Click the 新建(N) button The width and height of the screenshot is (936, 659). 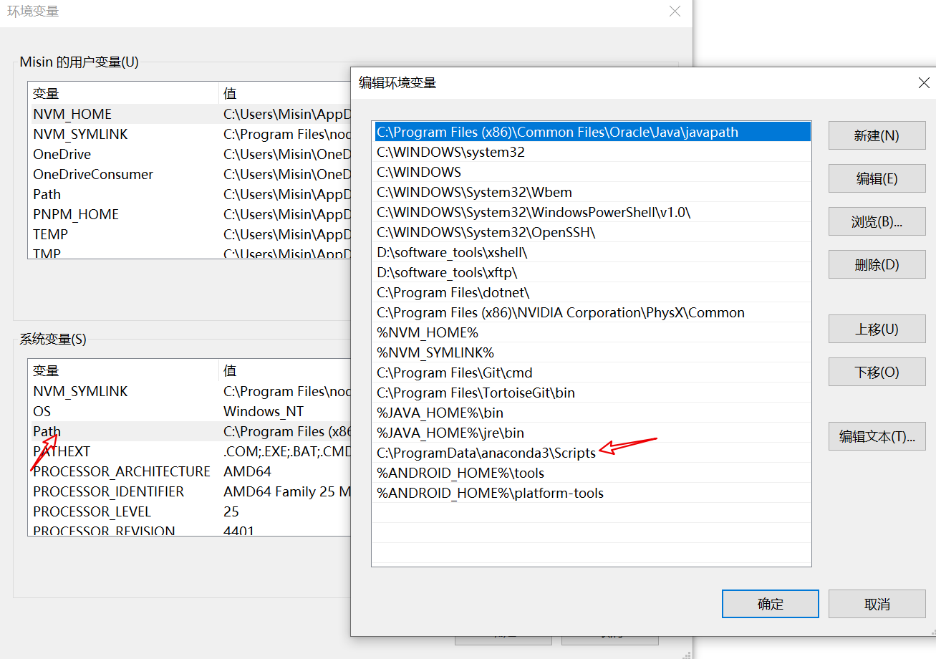pos(877,135)
